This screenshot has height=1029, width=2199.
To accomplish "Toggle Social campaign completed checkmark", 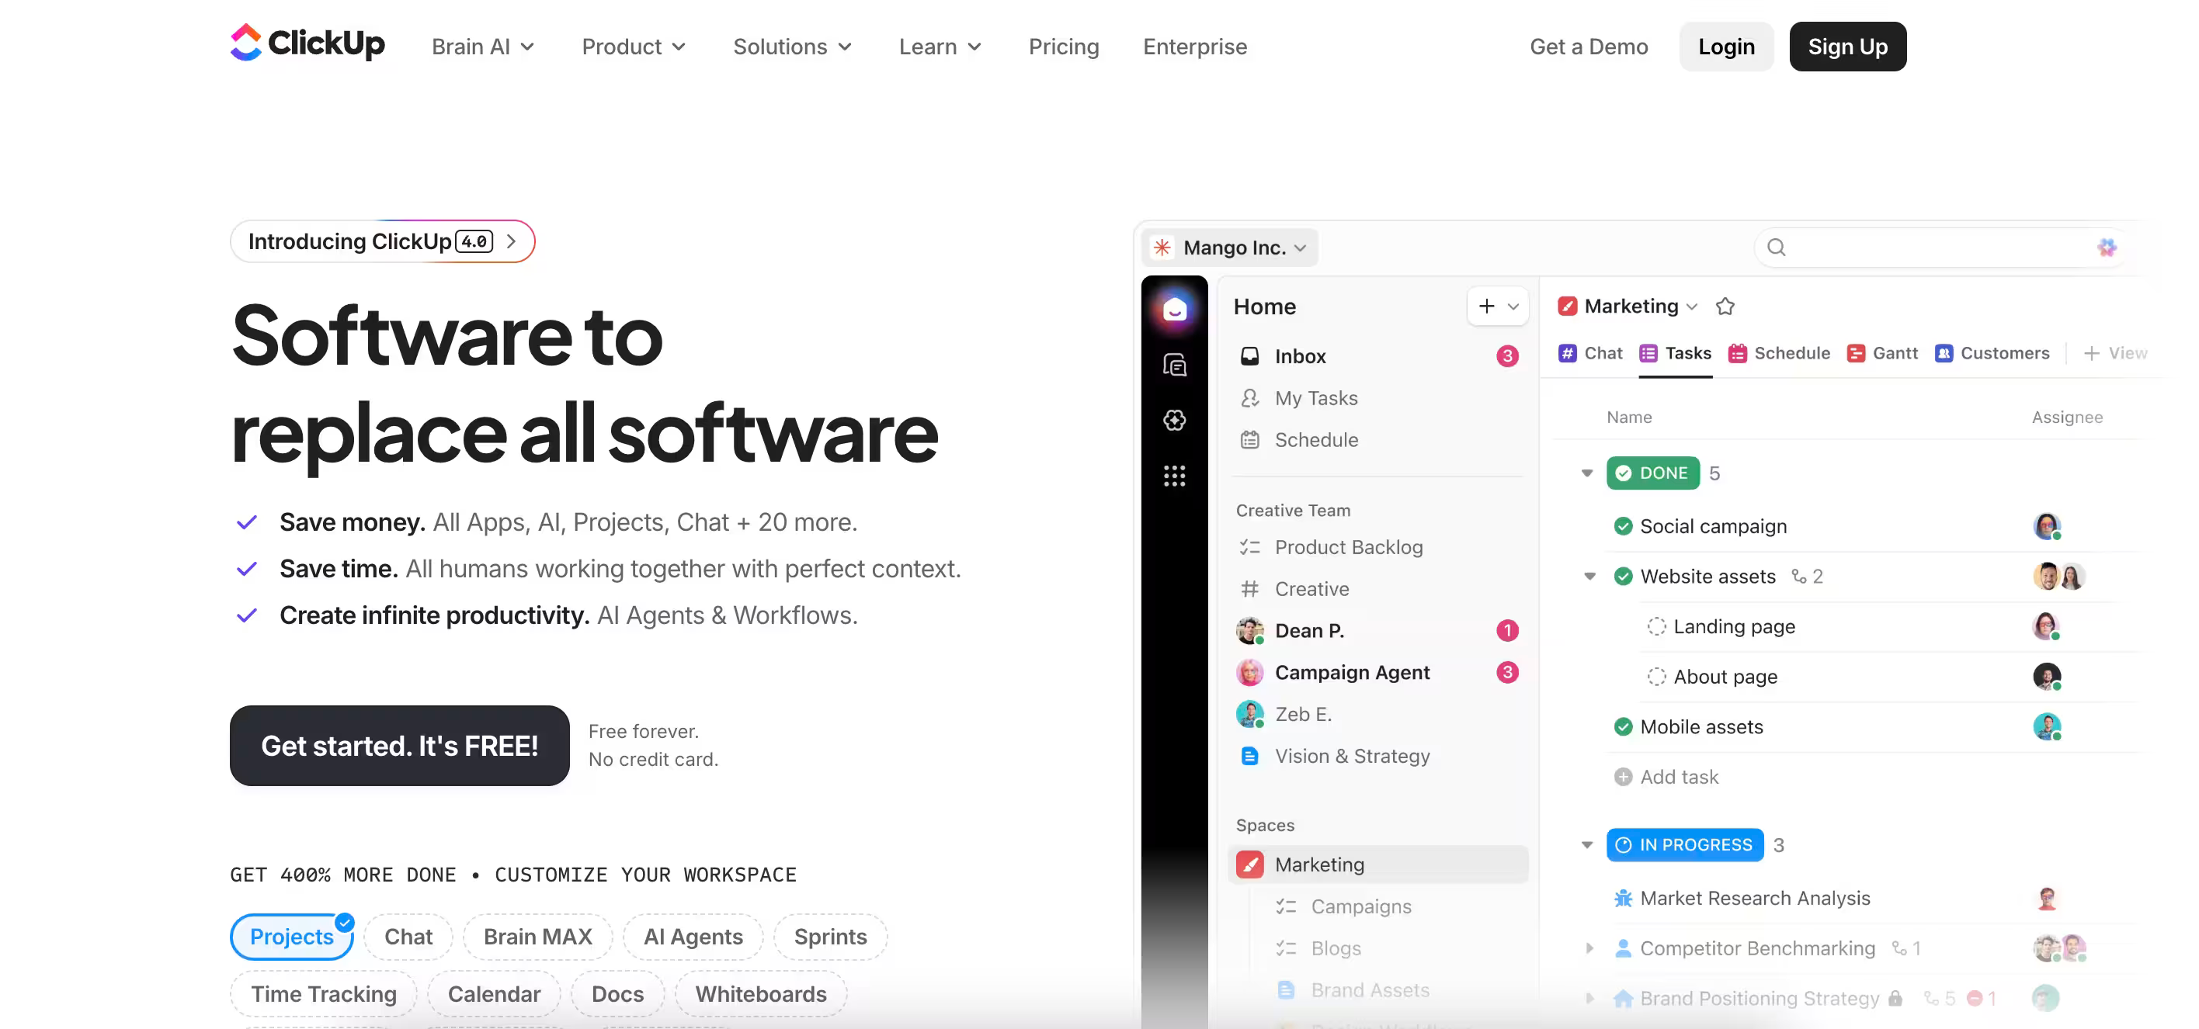I will 1623,526.
